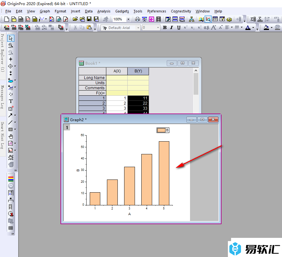Open the slide show of graphs
This screenshot has width=282, height=257.
click(145, 19)
